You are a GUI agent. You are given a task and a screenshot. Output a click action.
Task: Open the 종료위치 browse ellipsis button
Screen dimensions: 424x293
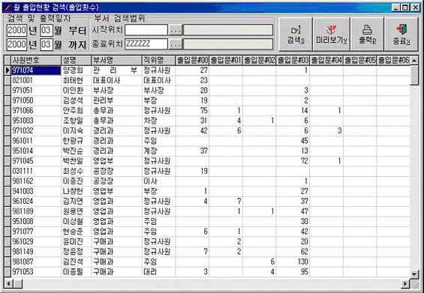175,44
